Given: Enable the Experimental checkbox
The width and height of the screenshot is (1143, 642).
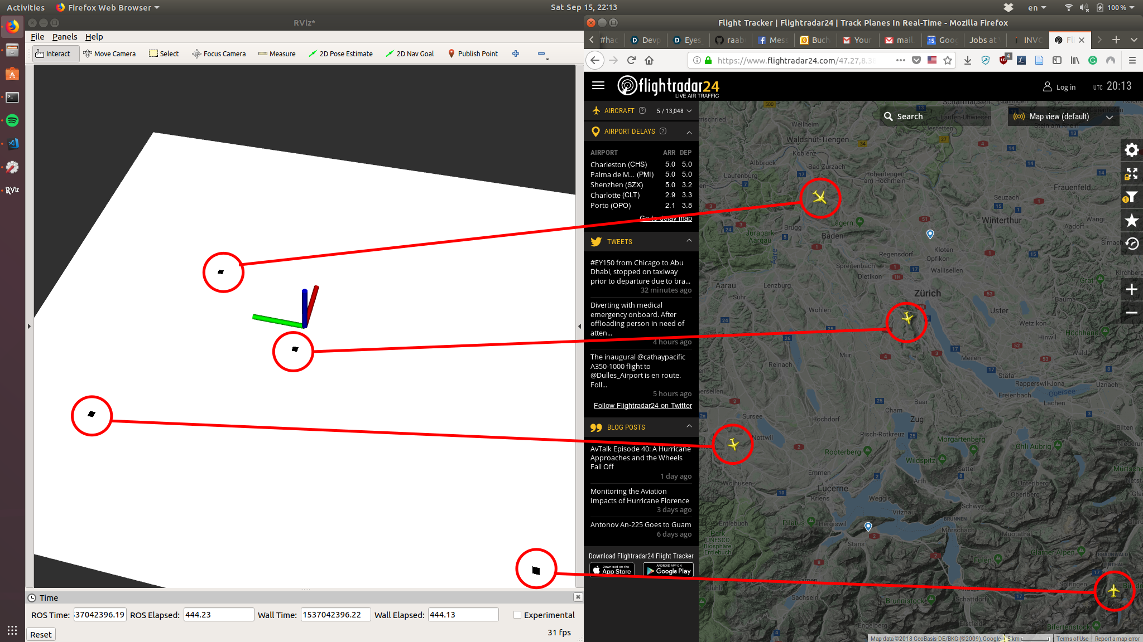Looking at the screenshot, I should click(517, 615).
